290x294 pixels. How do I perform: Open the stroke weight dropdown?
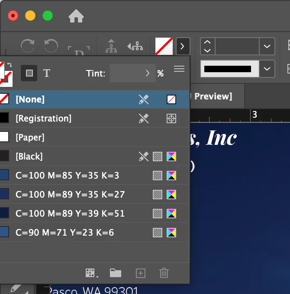267,46
